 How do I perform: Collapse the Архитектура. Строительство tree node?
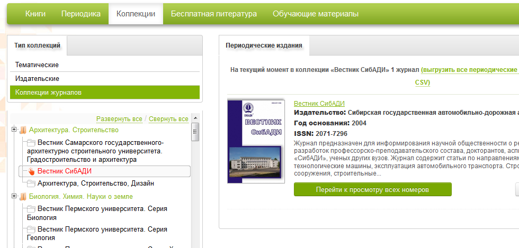click(x=14, y=130)
